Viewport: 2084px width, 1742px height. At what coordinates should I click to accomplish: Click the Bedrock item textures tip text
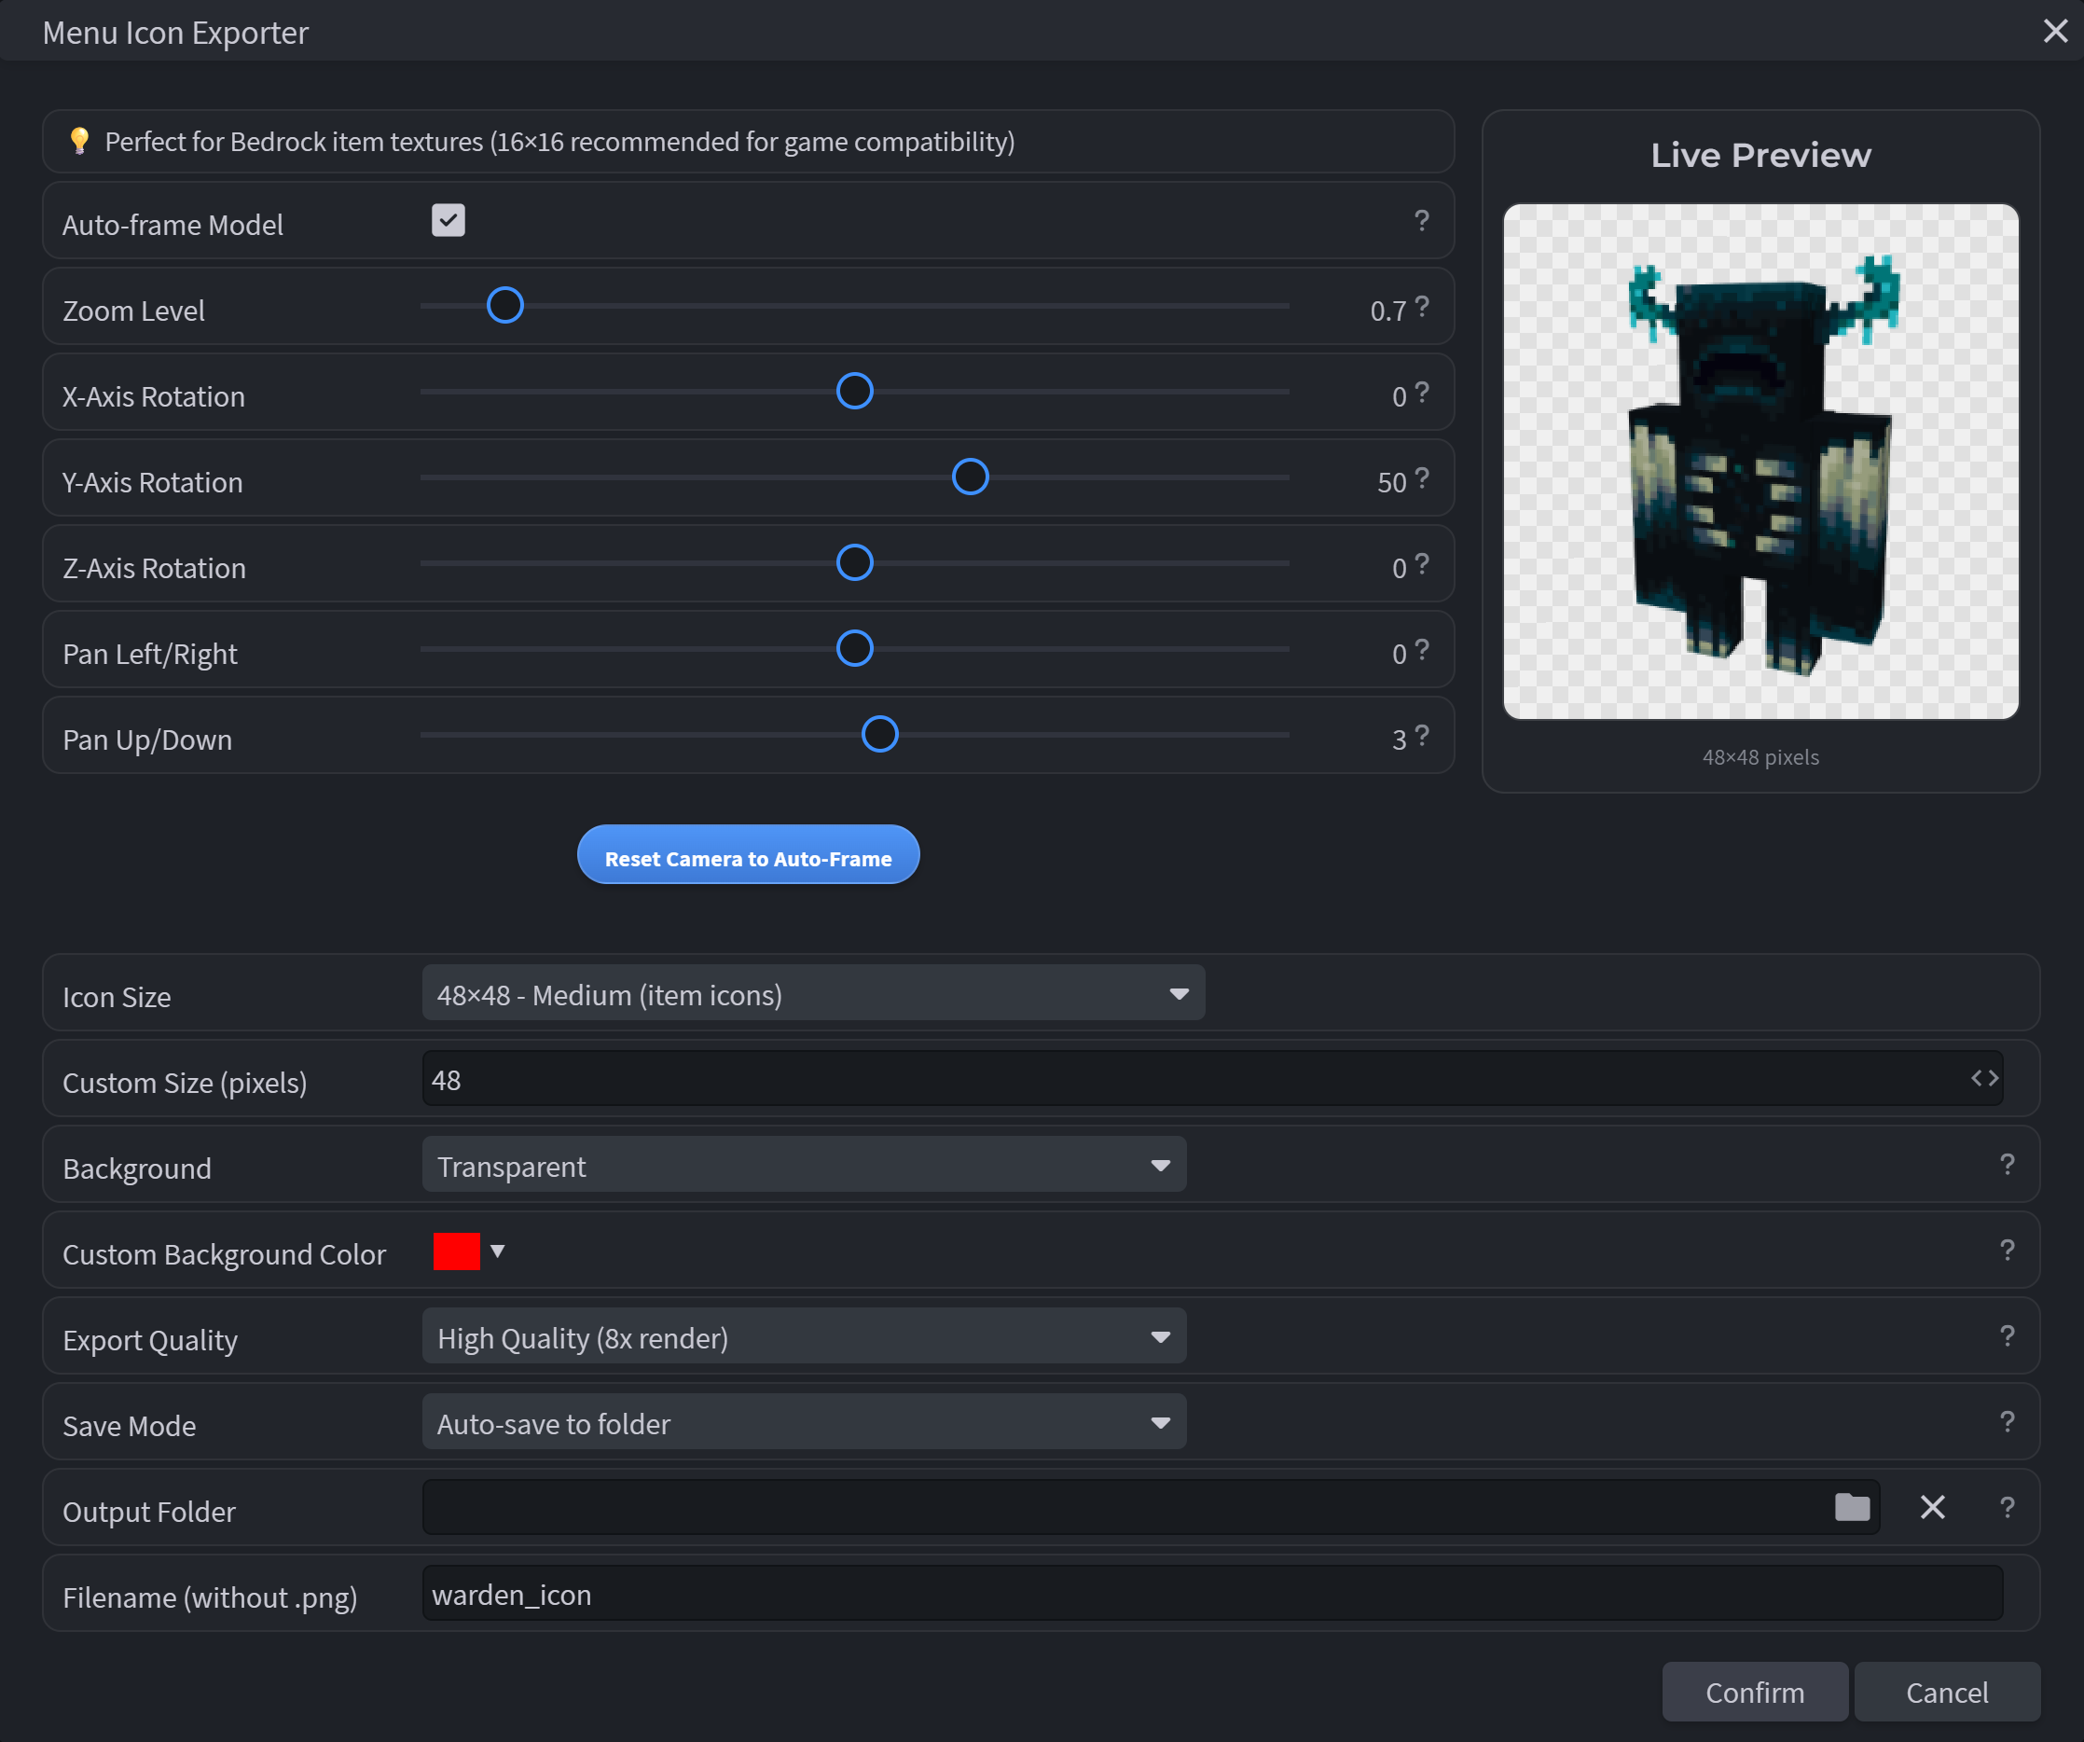[559, 142]
